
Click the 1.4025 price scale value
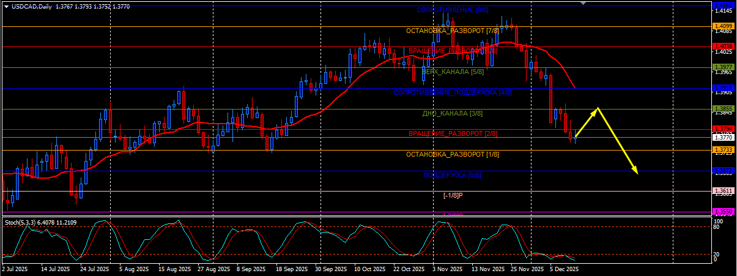point(724,51)
